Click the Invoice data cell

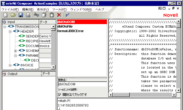click(x=45, y=46)
